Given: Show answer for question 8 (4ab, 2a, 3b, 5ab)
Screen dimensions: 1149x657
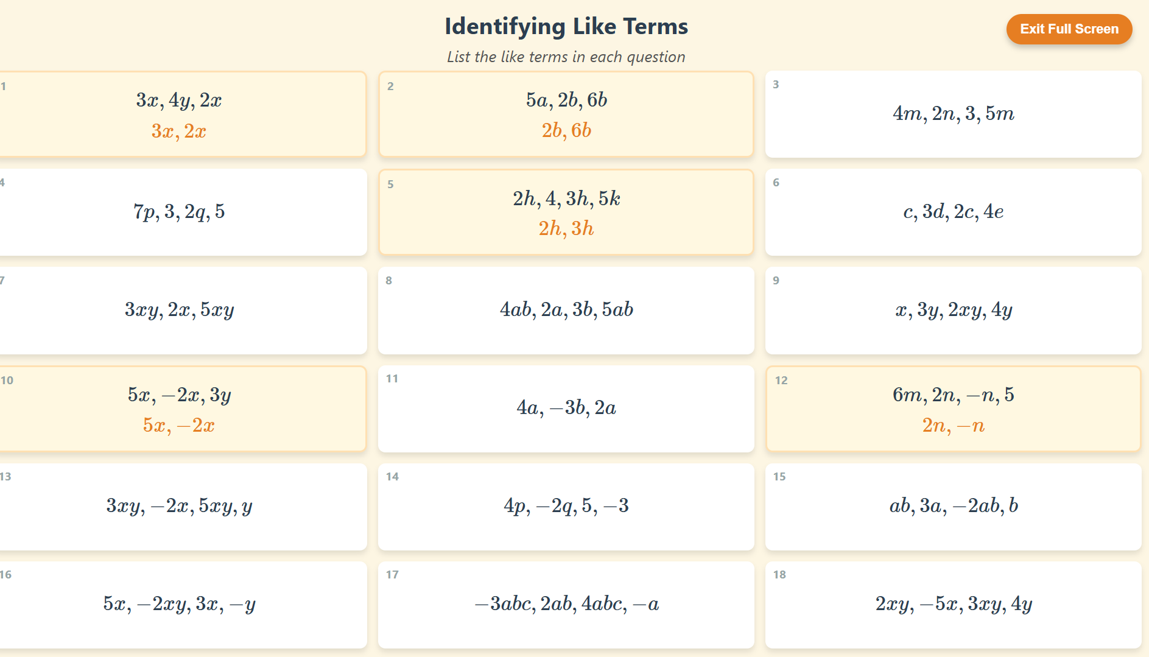Looking at the screenshot, I should pyautogui.click(x=566, y=311).
